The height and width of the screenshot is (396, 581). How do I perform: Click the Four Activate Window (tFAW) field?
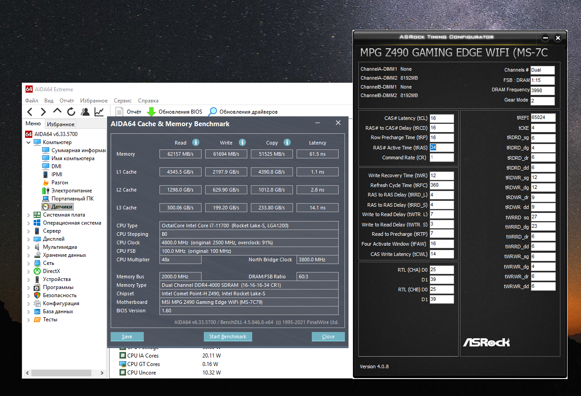click(x=442, y=244)
